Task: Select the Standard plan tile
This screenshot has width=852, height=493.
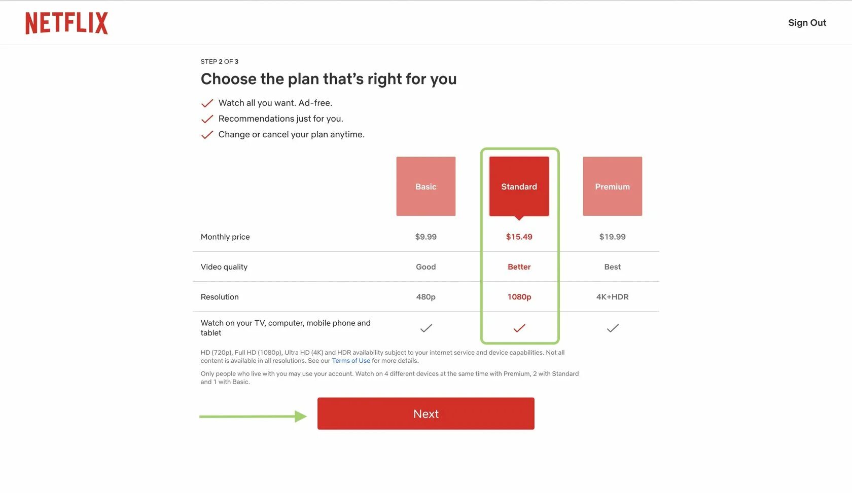Action: [519, 186]
